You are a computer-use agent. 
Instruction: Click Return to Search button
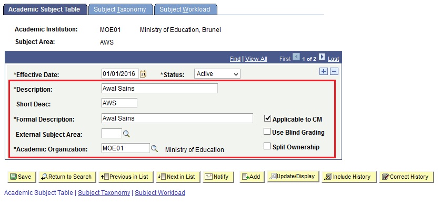coord(67,177)
